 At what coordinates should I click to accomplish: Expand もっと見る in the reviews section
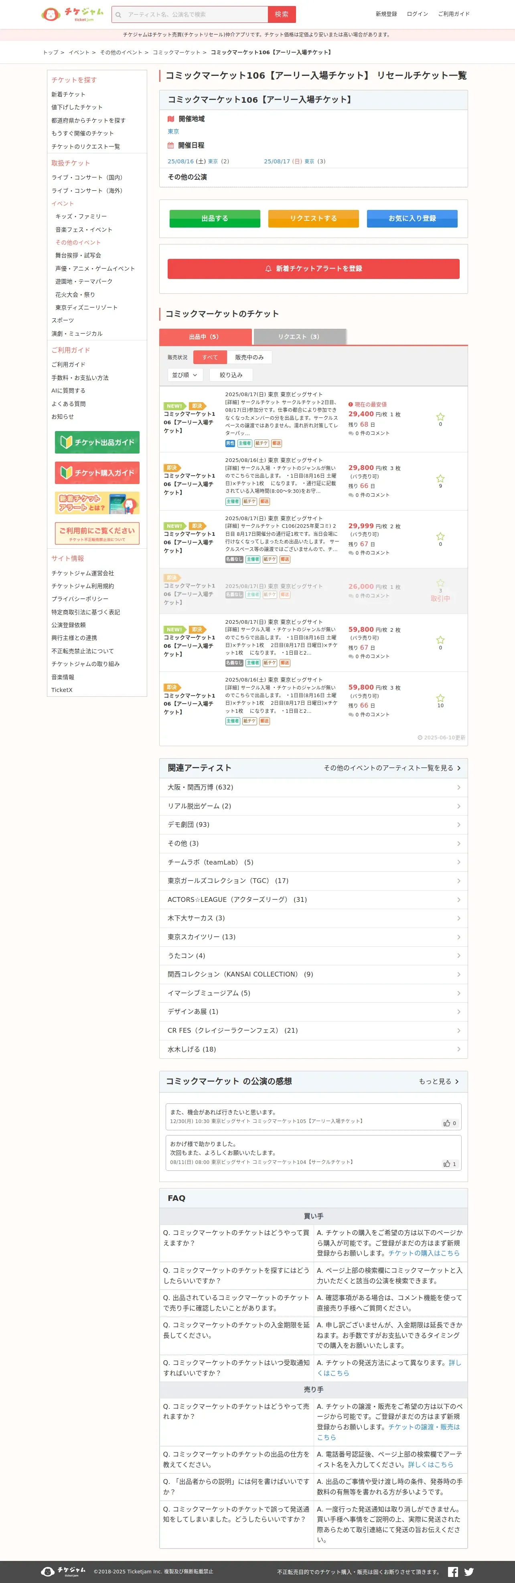point(439,1082)
